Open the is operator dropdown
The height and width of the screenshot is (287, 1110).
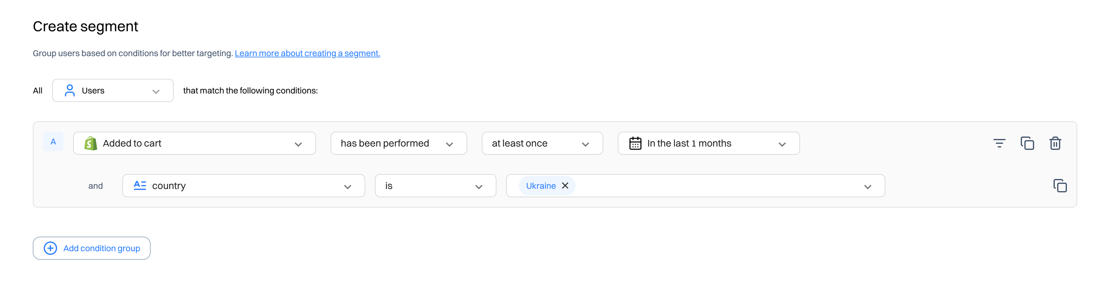point(435,186)
